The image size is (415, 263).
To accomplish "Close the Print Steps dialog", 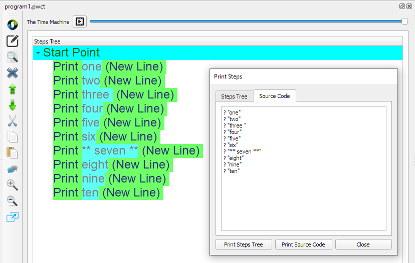I will click(363, 244).
